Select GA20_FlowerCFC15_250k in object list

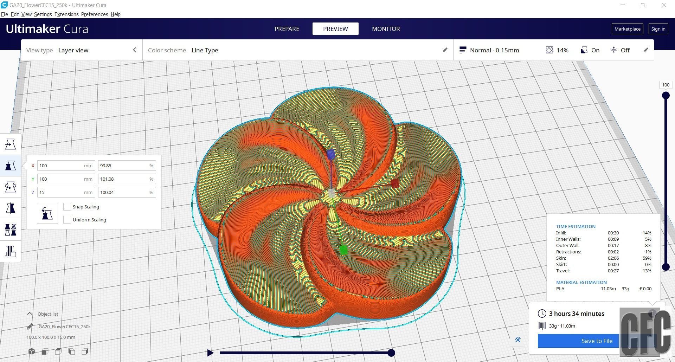pyautogui.click(x=64, y=327)
